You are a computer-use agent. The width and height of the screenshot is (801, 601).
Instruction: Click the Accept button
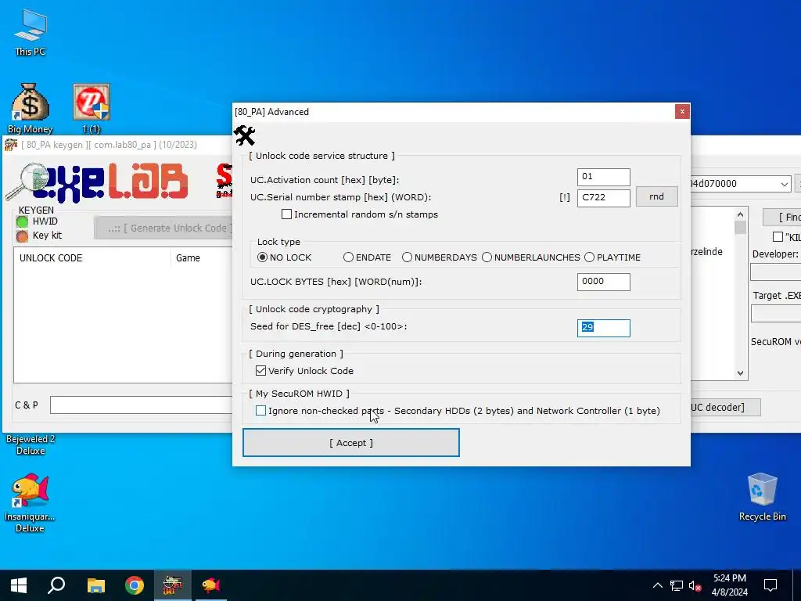click(x=351, y=443)
